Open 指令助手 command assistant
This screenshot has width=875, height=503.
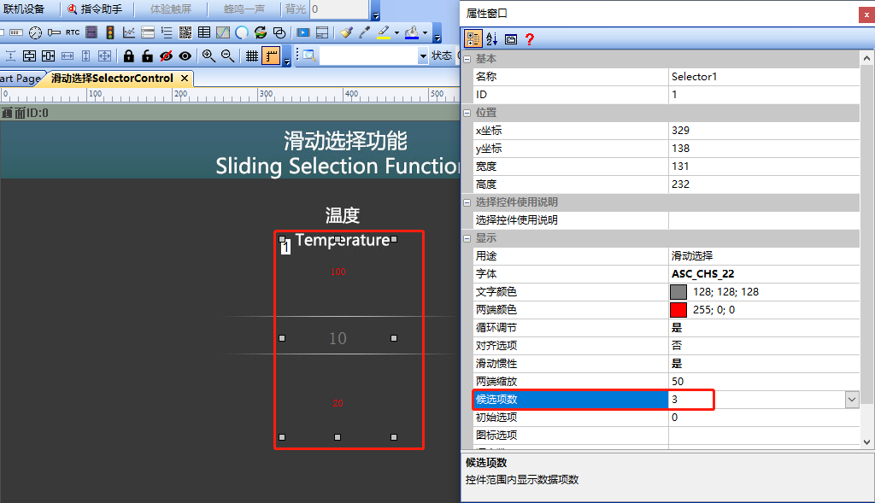pos(95,9)
